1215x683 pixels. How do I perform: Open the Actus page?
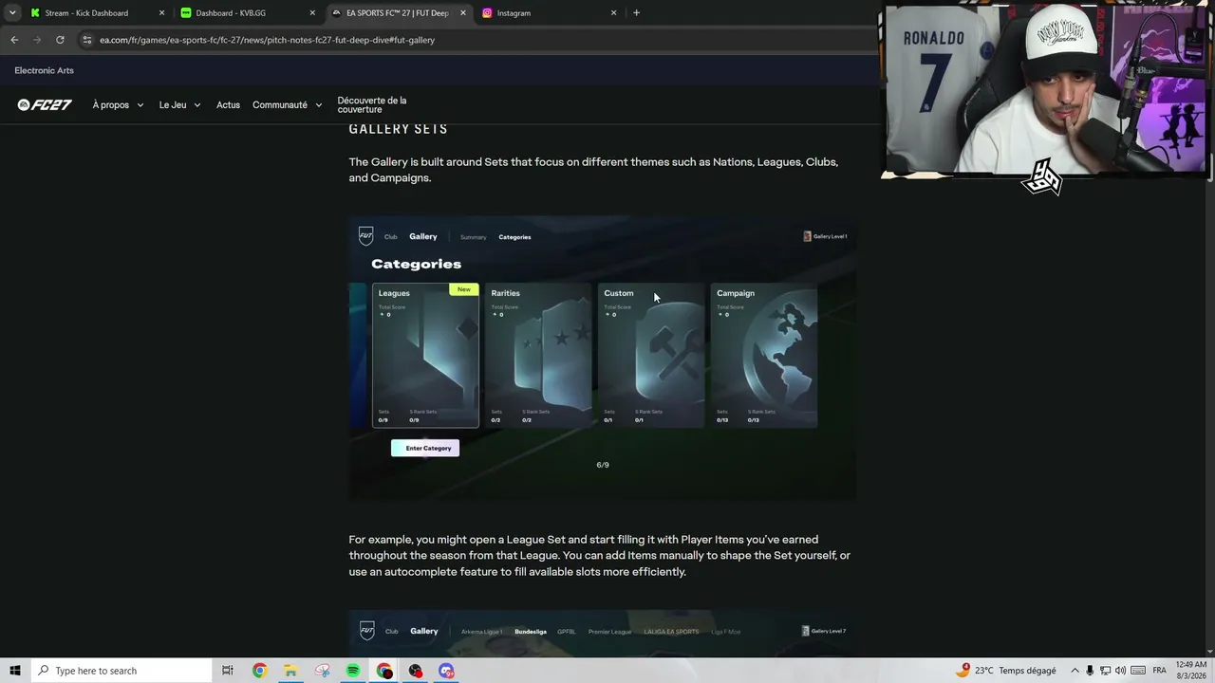point(228,105)
